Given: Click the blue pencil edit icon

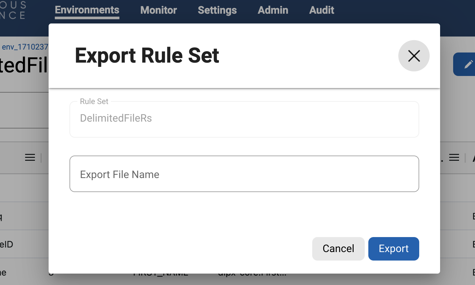Looking at the screenshot, I should tap(469, 64).
